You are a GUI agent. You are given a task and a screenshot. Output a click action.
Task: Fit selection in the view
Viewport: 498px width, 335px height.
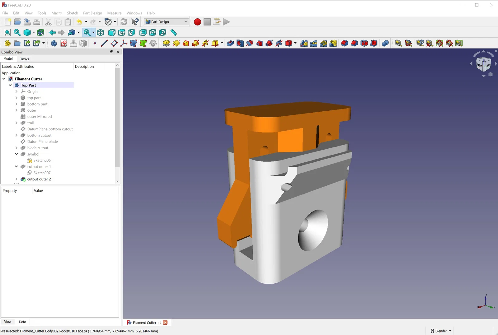tap(17, 33)
